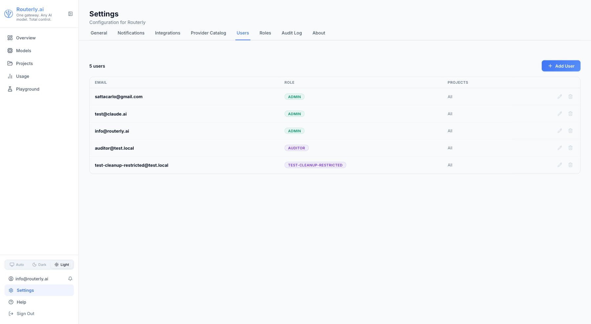591x324 pixels.
Task: Click the test@claude.ai email cell
Action: coord(111,114)
